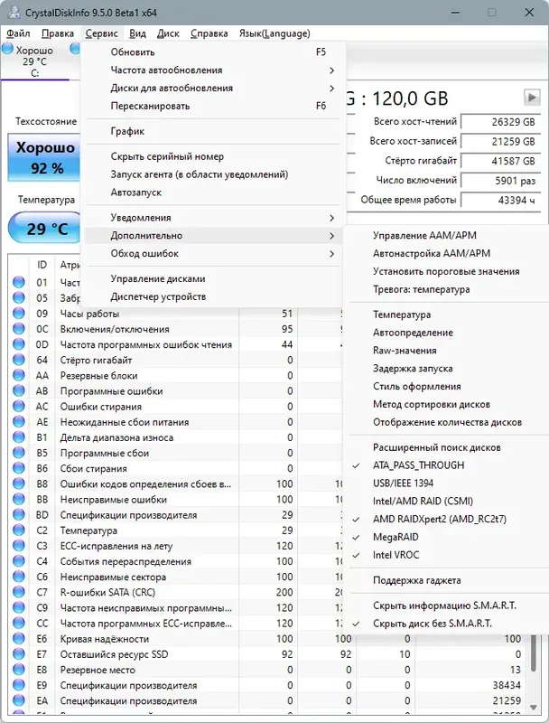Click the Число включений value 5901 раз
This screenshot has width=549, height=723.
click(500, 180)
